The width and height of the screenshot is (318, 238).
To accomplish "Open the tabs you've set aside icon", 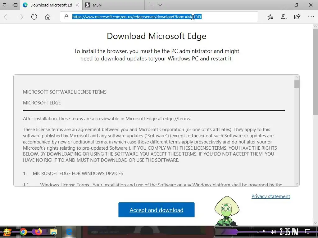I will click(5, 5).
